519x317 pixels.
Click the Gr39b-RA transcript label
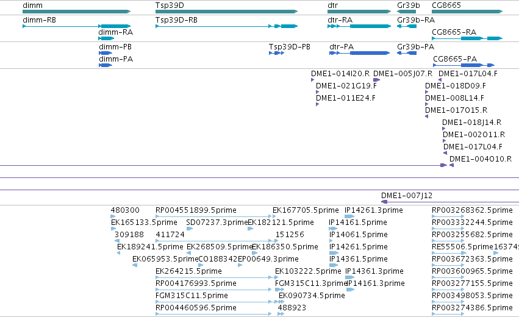[416, 20]
